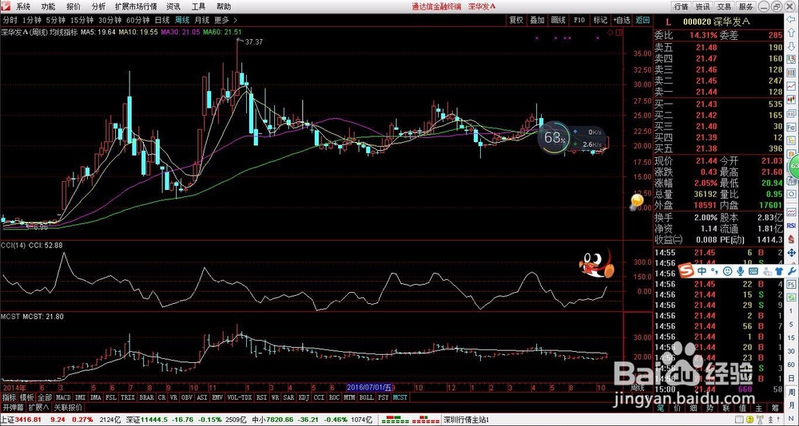Screen dimensions: 799x426
Task: Open the Sogou soft keyboard icon
Action: (753, 271)
